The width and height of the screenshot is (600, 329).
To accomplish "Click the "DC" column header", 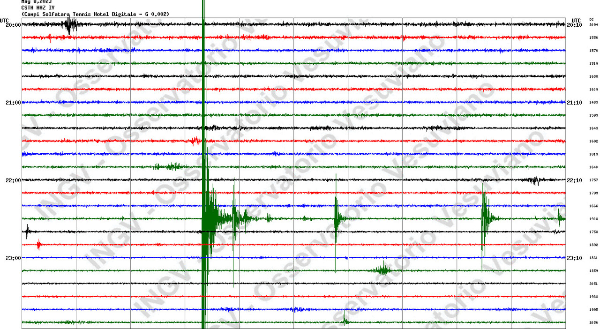I will tap(592, 19).
